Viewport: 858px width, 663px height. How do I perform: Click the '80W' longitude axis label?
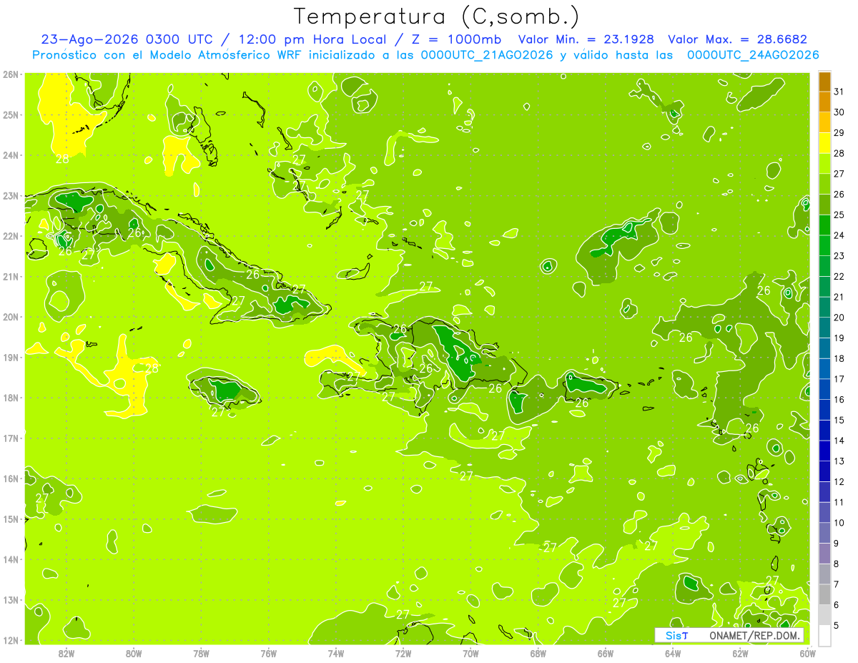point(134,653)
